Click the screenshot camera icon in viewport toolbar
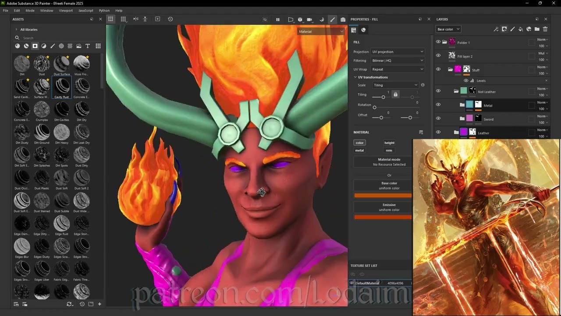561x316 pixels. (x=343, y=19)
